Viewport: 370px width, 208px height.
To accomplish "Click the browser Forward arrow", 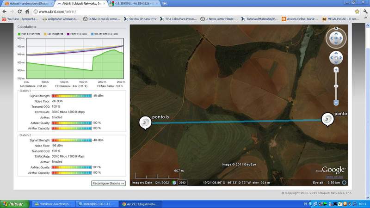I will point(12,11).
